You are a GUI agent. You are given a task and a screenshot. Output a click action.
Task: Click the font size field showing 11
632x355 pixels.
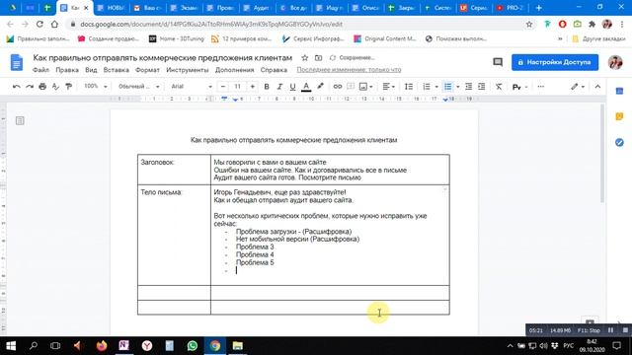[x=238, y=87]
